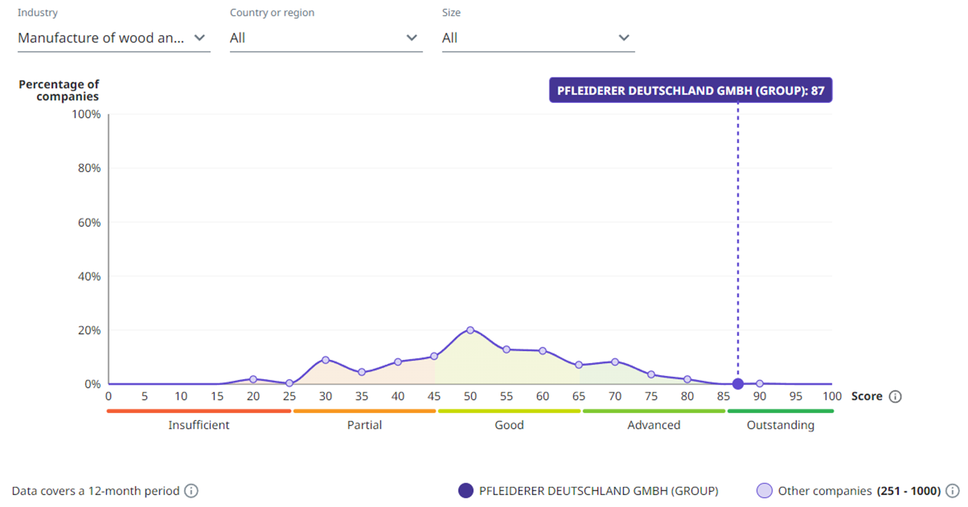968x507 pixels.
Task: Click the Industry dropdown chevron arrow
Action: [x=199, y=38]
